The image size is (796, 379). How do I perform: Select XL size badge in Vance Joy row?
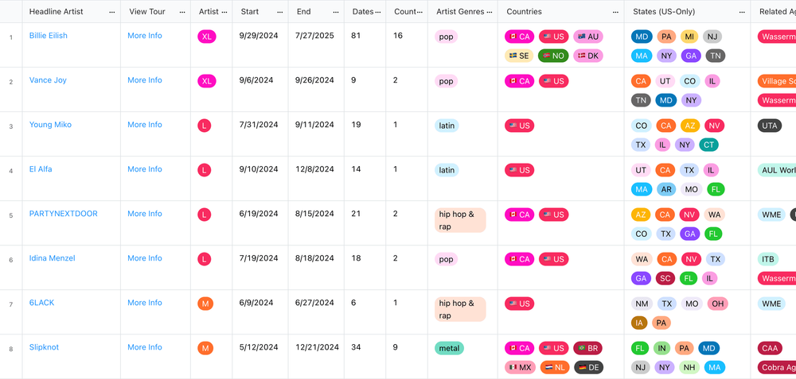(x=207, y=81)
